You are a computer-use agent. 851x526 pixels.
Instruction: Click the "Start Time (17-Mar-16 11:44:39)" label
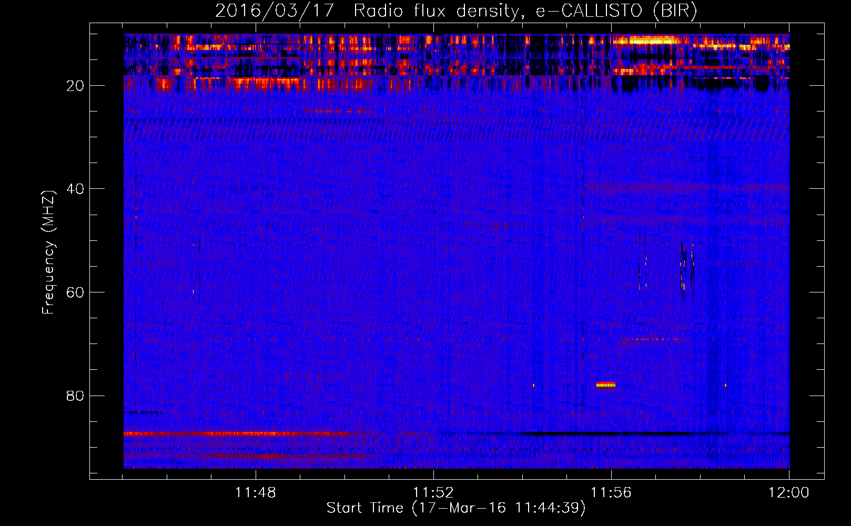(456, 508)
